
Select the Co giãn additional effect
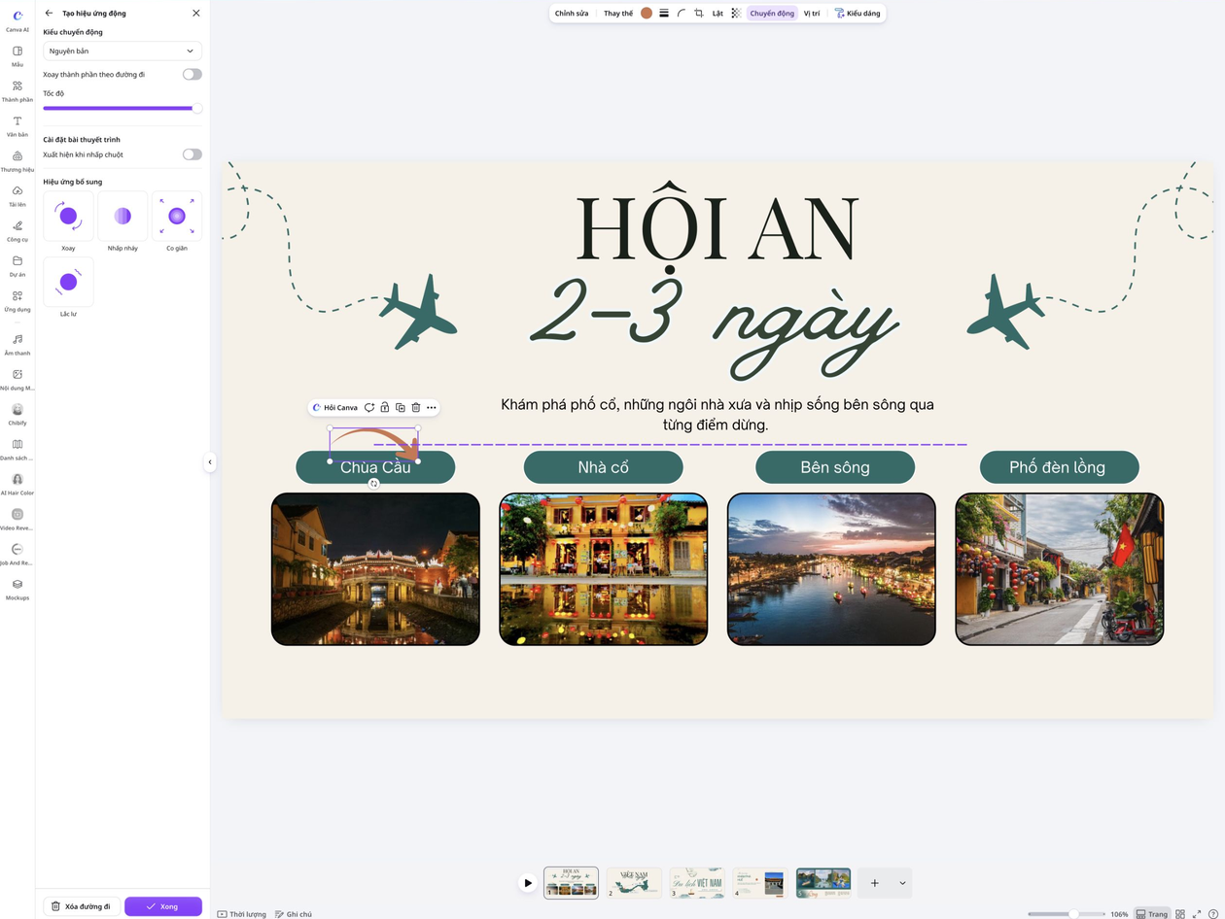[177, 216]
